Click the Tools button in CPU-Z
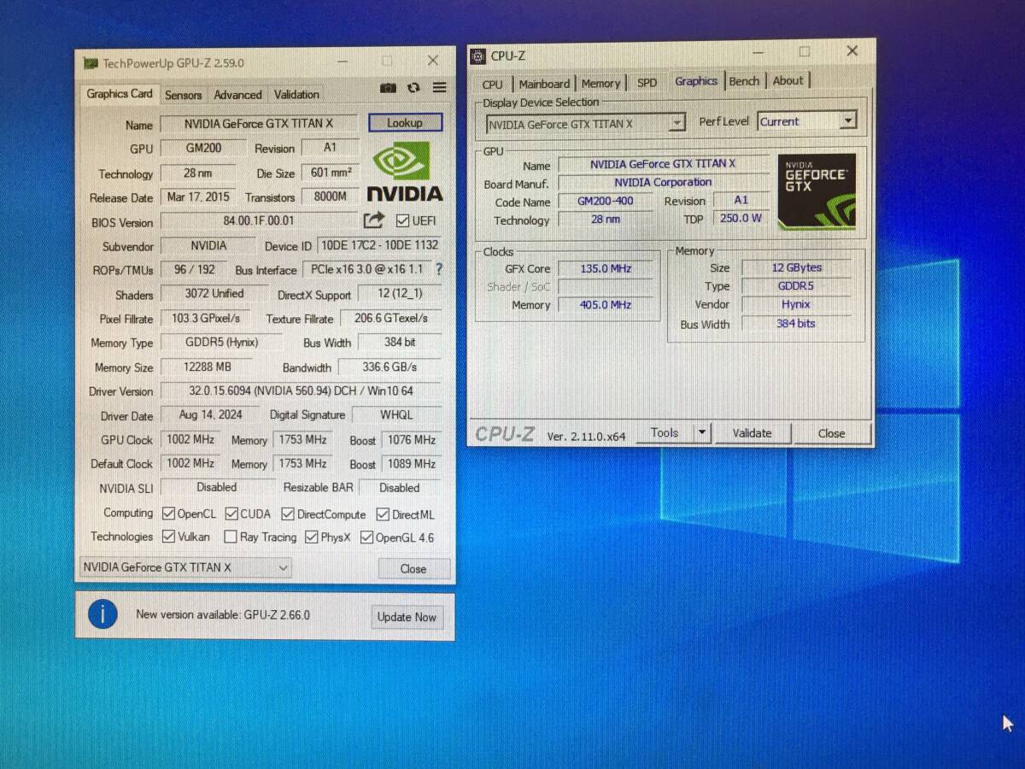Image resolution: width=1025 pixels, height=769 pixels. point(665,432)
